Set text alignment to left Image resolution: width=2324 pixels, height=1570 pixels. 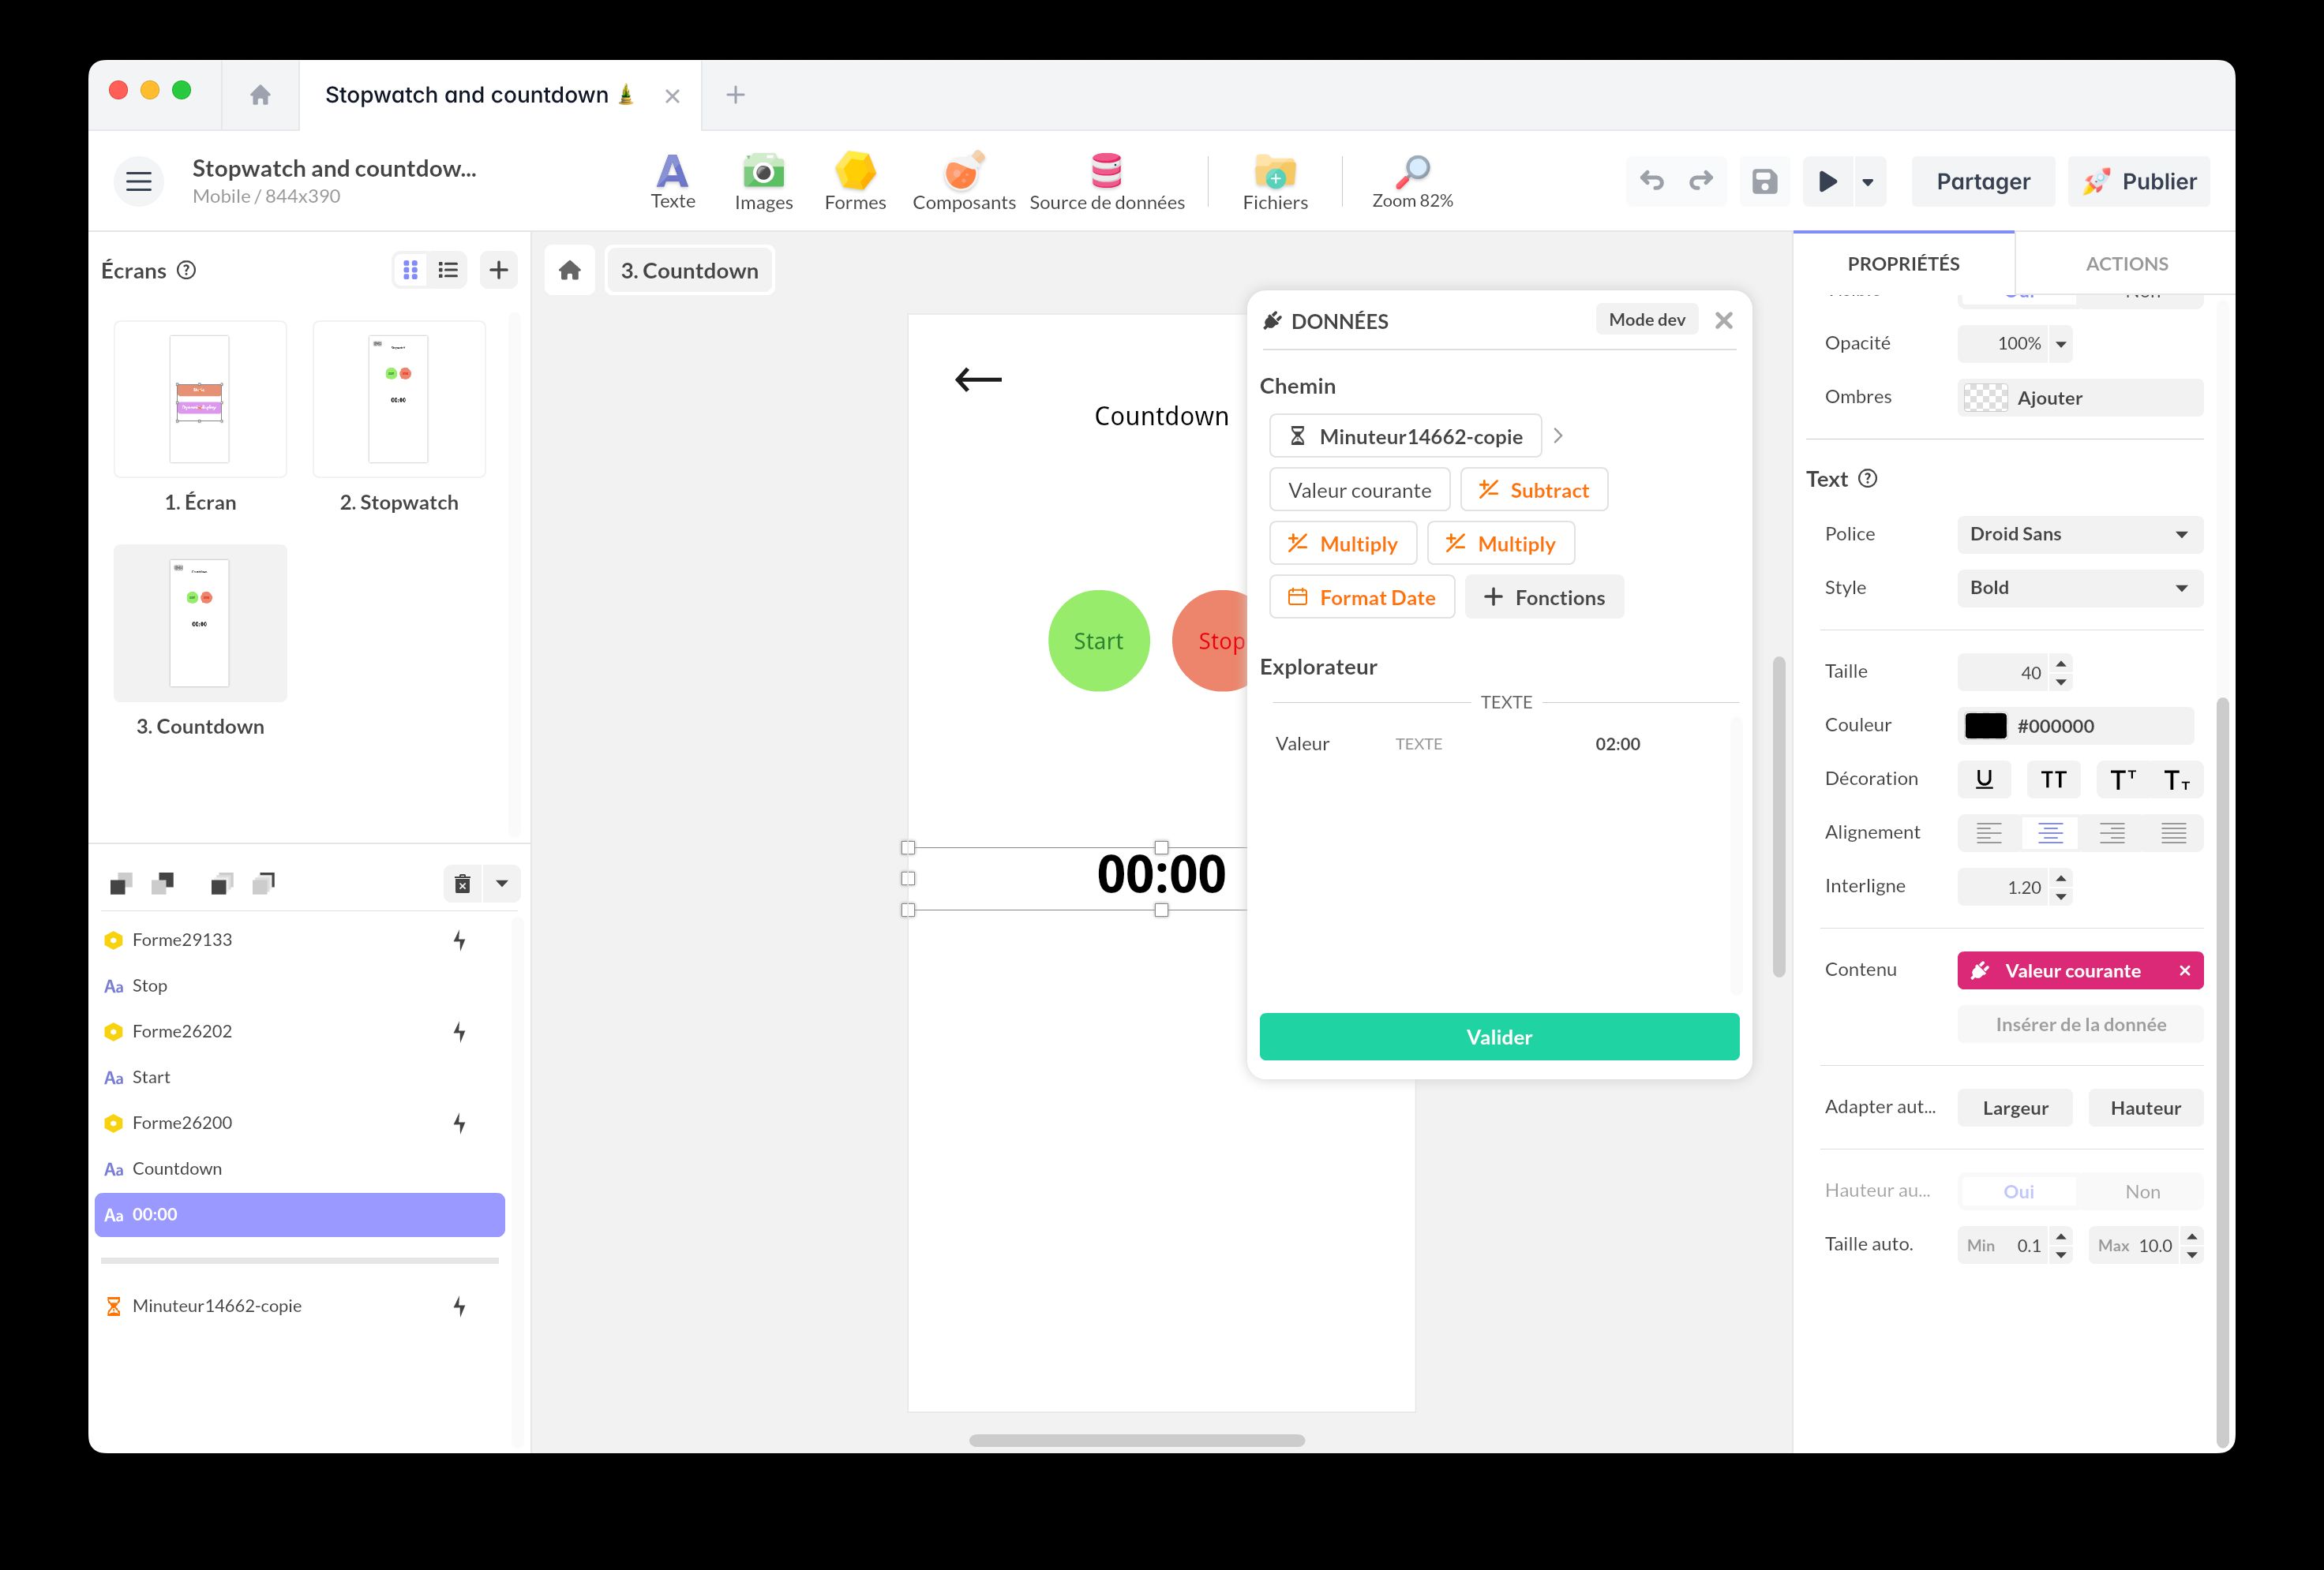tap(1988, 832)
